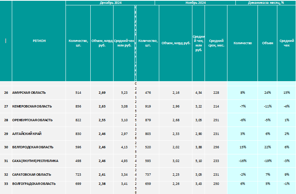Select the КЕМЕРОВСКАЯ ОБЛАСТЬ row label
The width and height of the screenshot is (296, 194).
coord(39,106)
